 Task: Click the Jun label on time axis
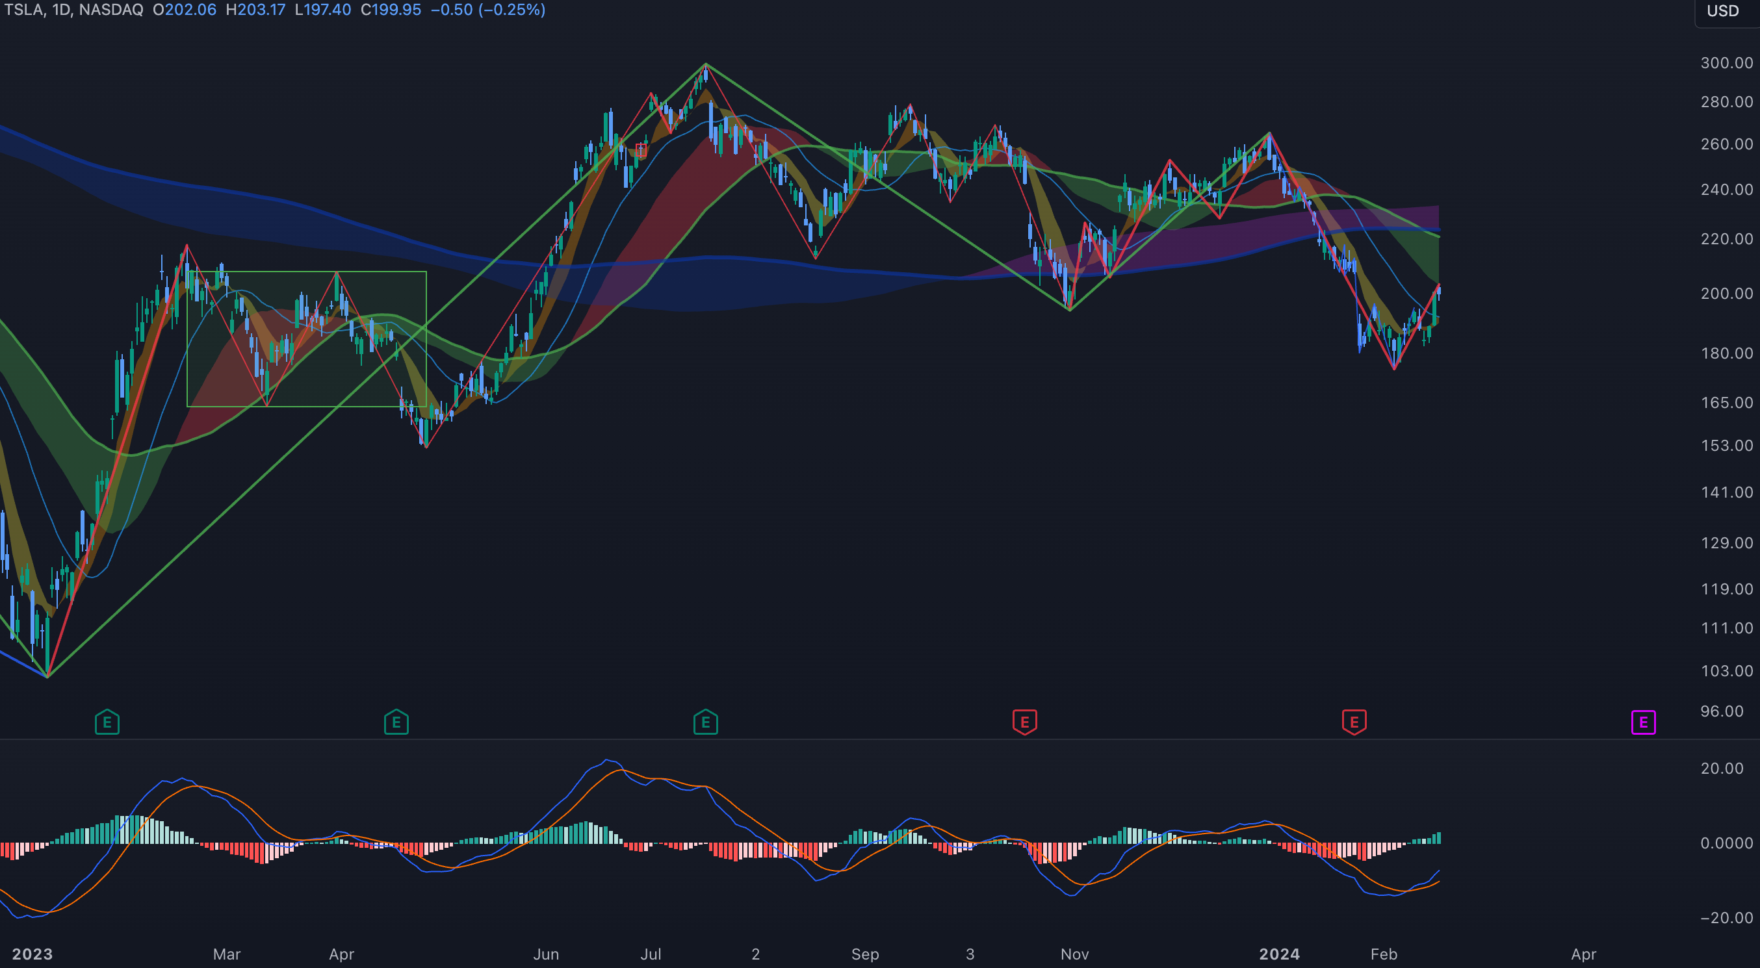(546, 954)
